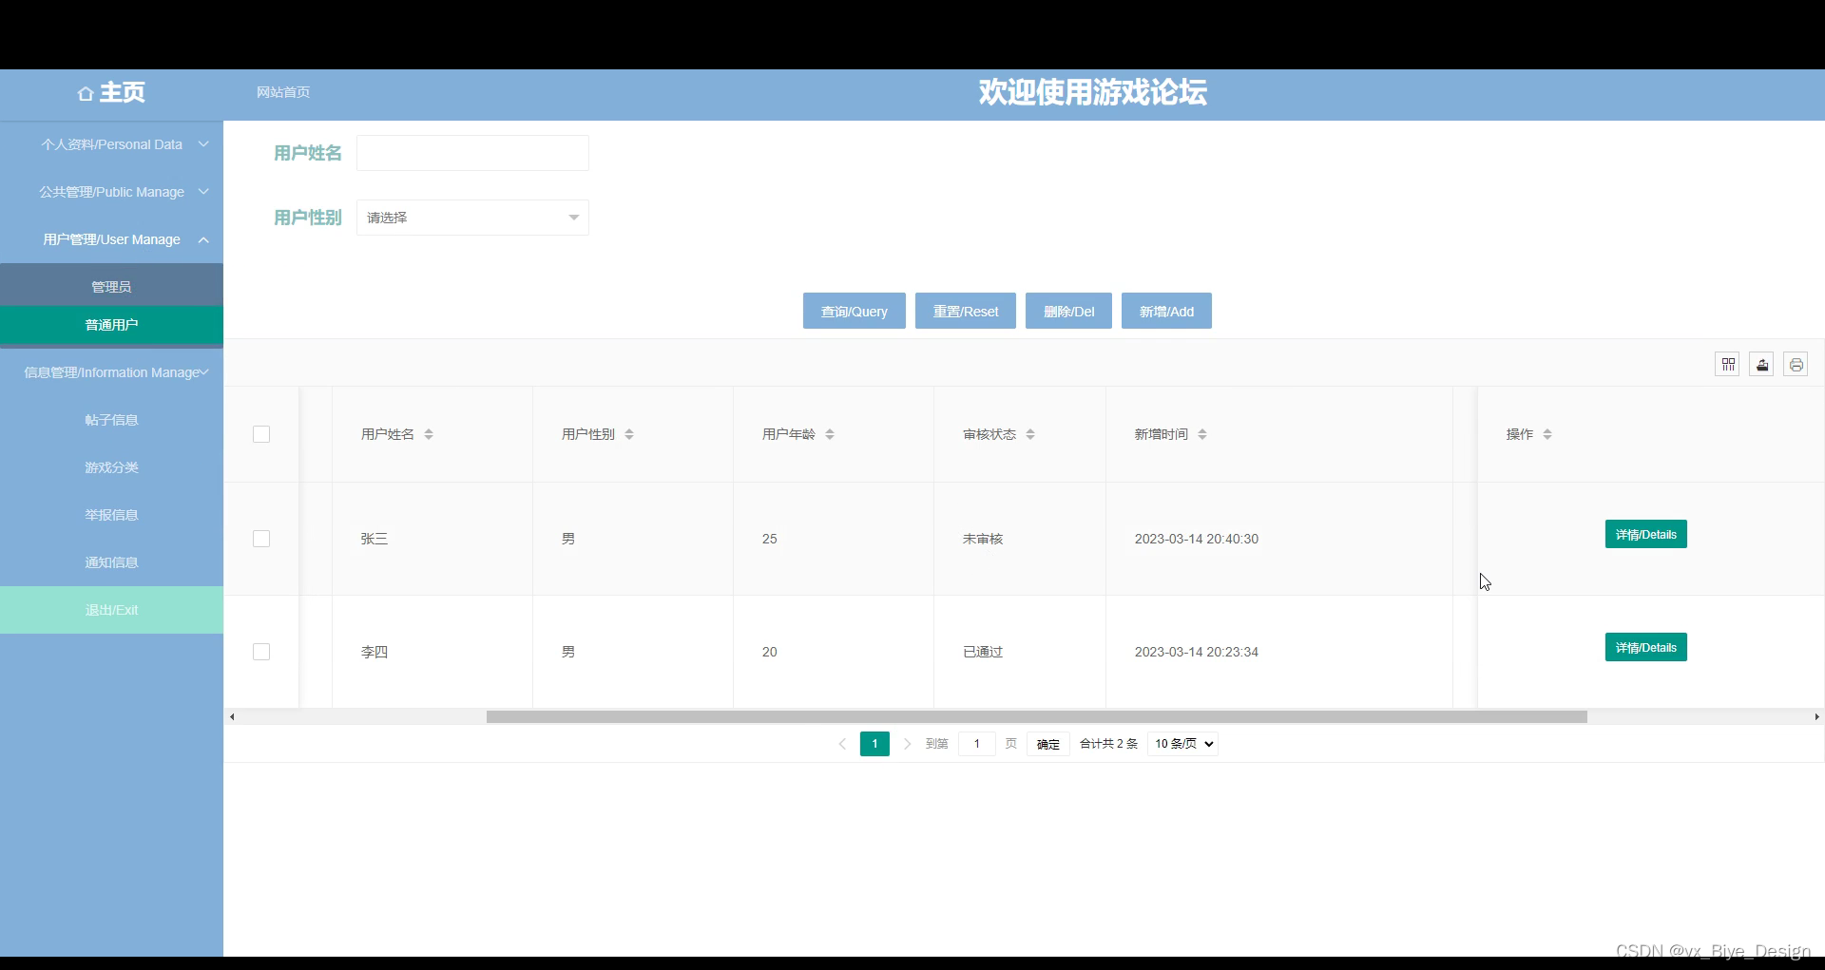Select 普通用户 in the sidebar
Image resolution: width=1825 pixels, height=970 pixels.
pos(111,325)
